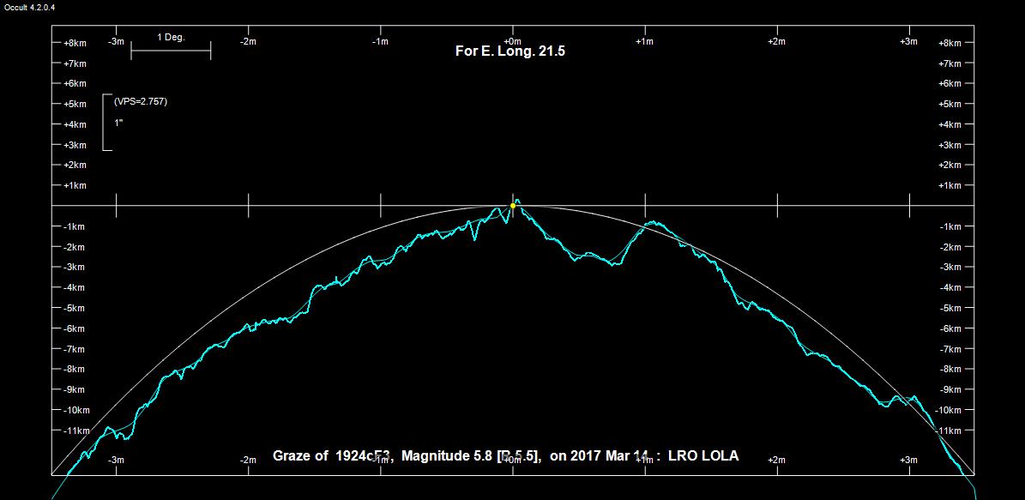Click the 'For E. Long. 21.5' title
1025x500 pixels.
[509, 51]
